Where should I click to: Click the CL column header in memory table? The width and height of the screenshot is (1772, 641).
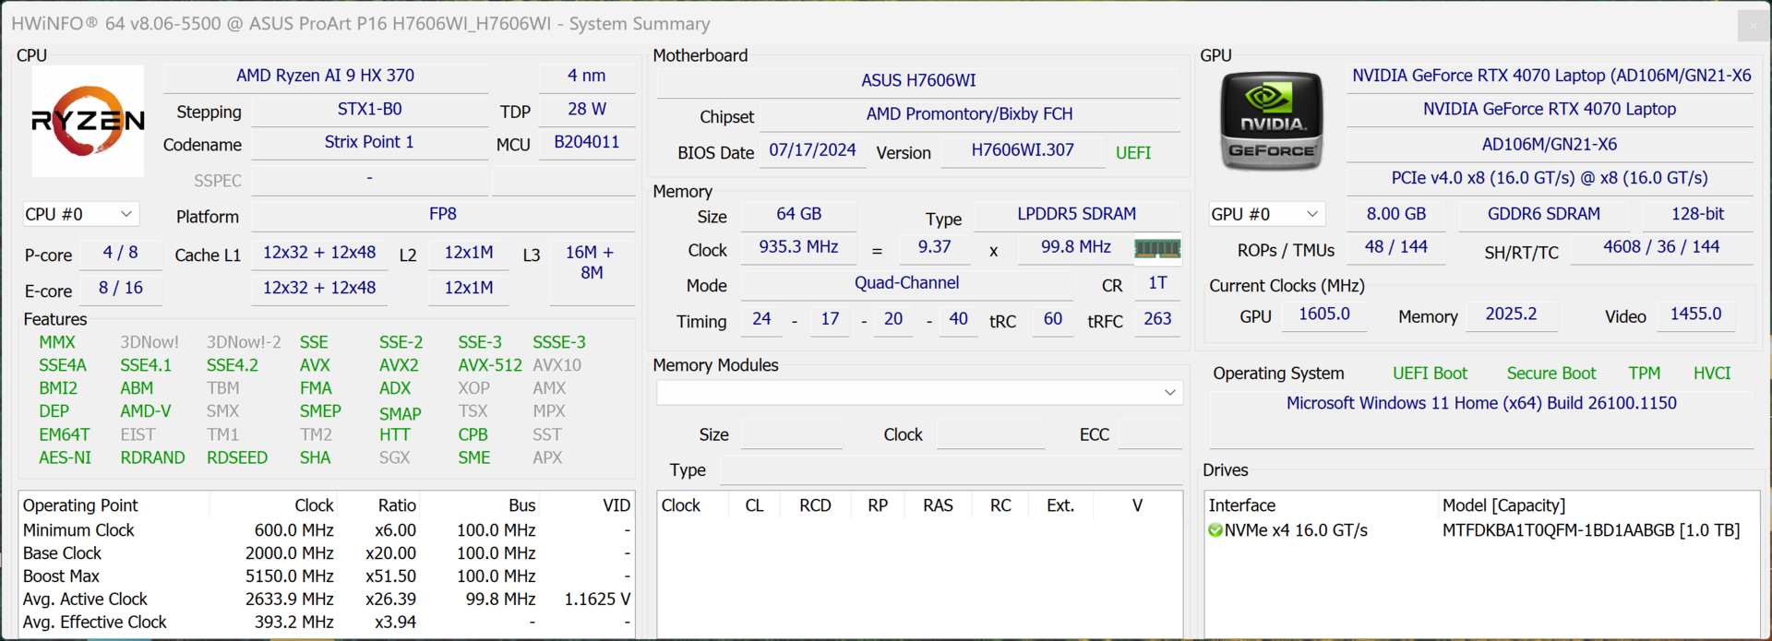(754, 505)
